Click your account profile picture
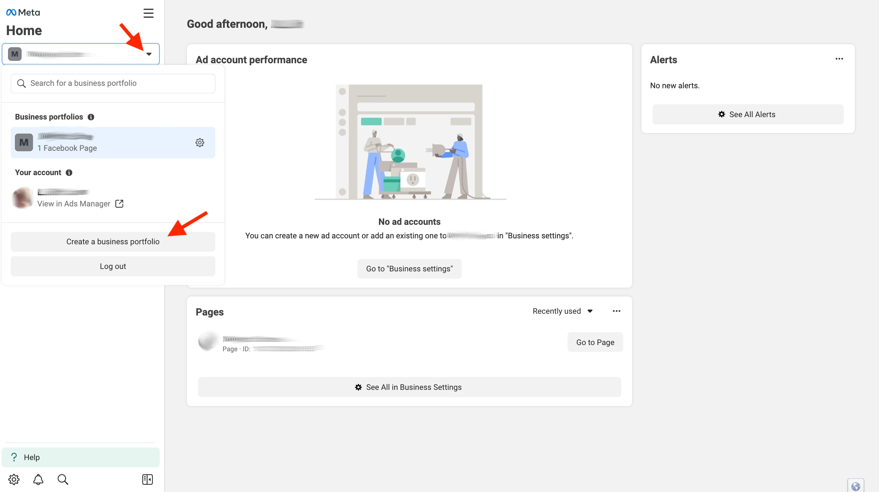Image resolution: width=879 pixels, height=492 pixels. pyautogui.click(x=23, y=198)
